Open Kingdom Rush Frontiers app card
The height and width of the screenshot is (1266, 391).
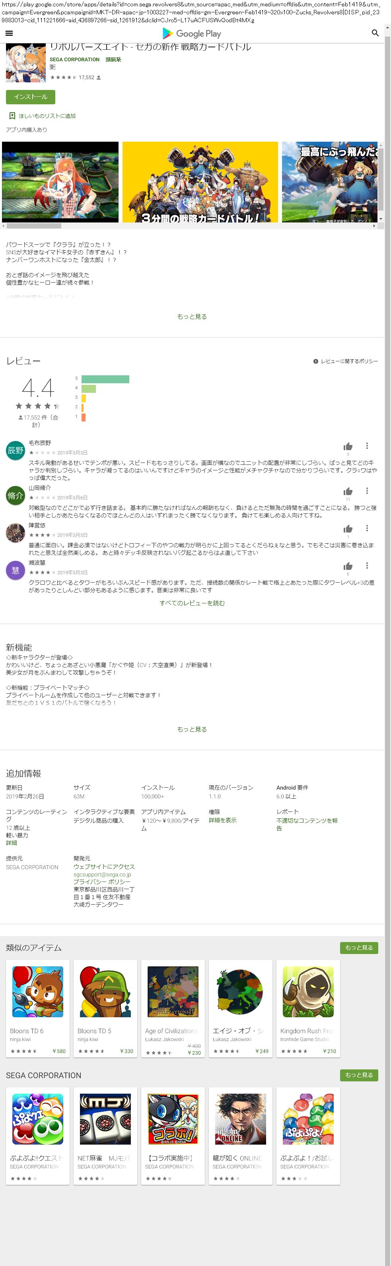click(x=308, y=1008)
